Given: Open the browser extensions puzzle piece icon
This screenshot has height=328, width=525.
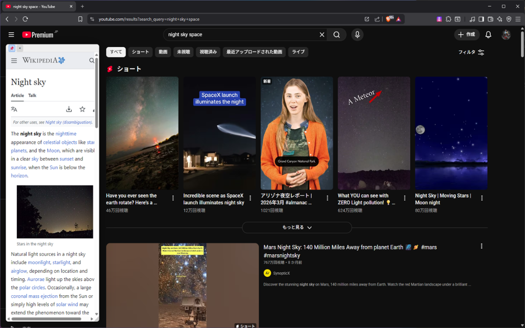Looking at the screenshot, I should [x=448, y=18].
